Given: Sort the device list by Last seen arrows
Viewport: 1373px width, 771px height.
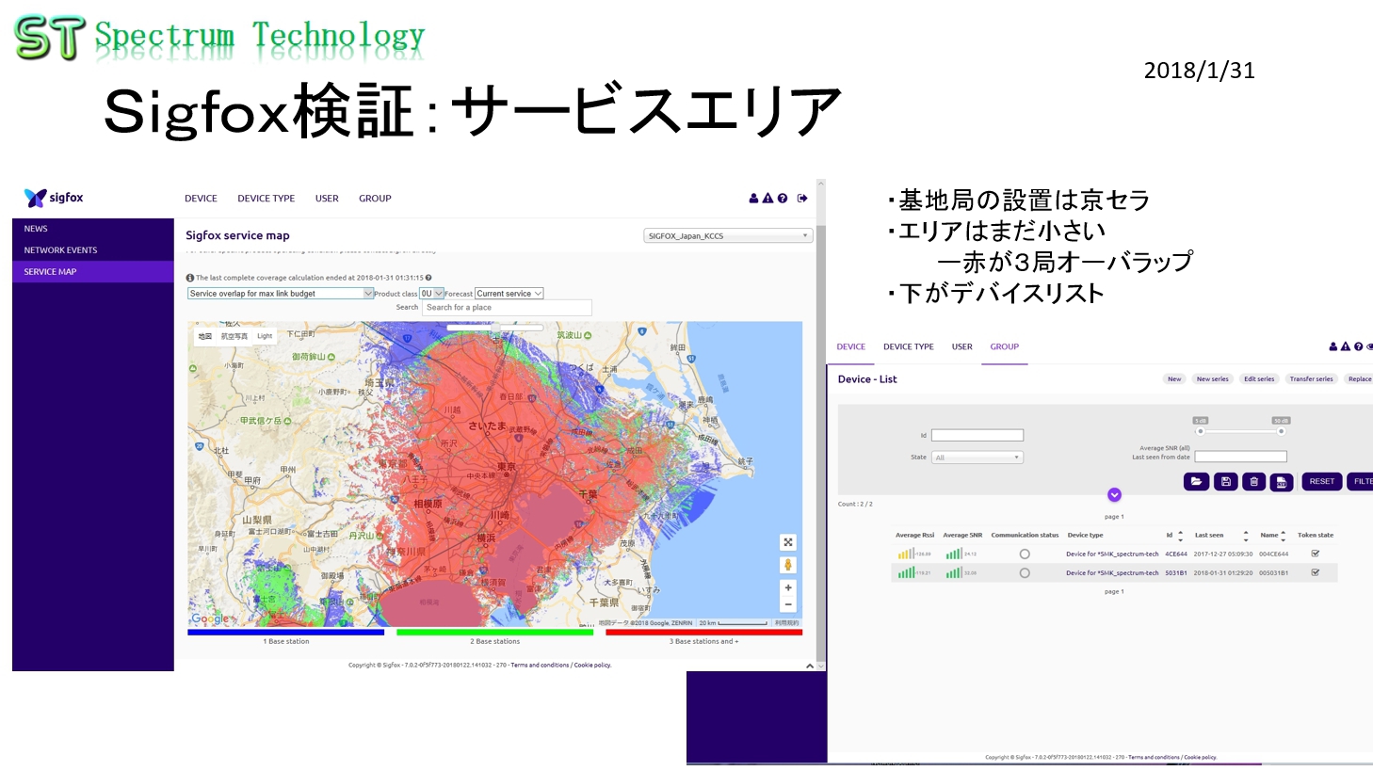Looking at the screenshot, I should (x=1246, y=536).
